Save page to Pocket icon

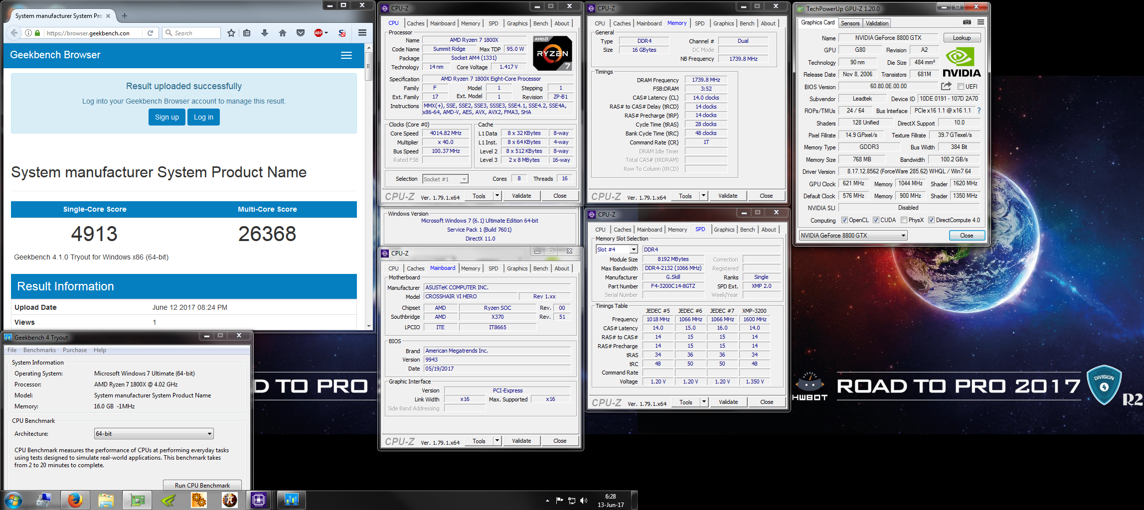click(x=301, y=33)
